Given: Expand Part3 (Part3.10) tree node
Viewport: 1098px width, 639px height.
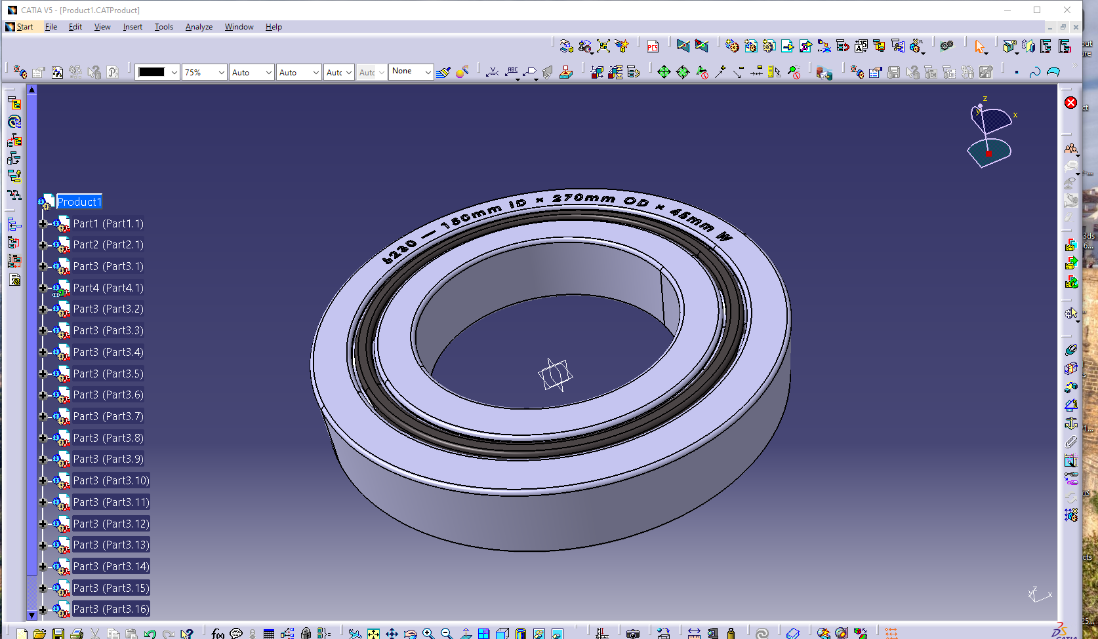Looking at the screenshot, I should [x=43, y=480].
